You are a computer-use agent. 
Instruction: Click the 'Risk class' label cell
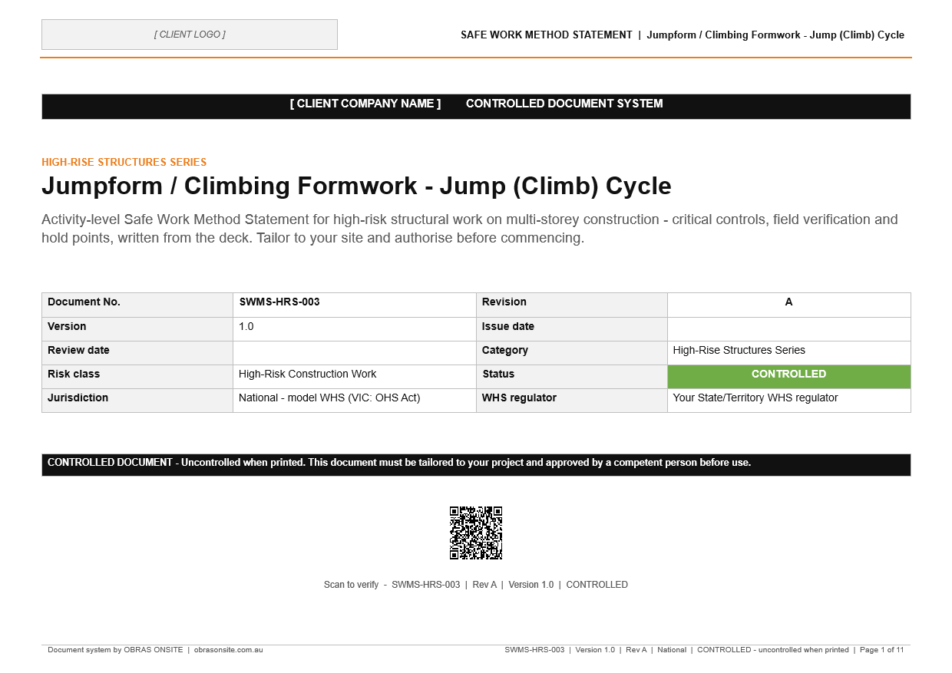(x=137, y=377)
